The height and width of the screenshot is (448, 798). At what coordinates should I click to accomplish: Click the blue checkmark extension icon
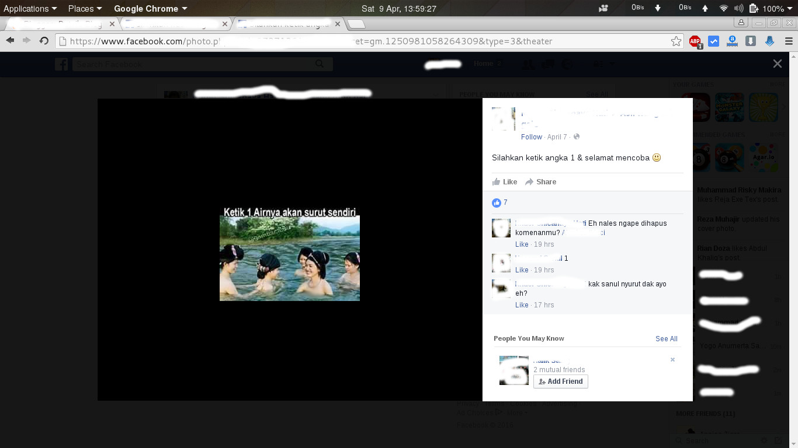pos(713,41)
